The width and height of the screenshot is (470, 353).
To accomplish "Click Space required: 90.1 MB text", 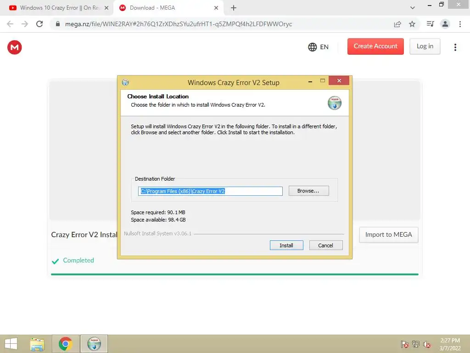I will pos(158,212).
